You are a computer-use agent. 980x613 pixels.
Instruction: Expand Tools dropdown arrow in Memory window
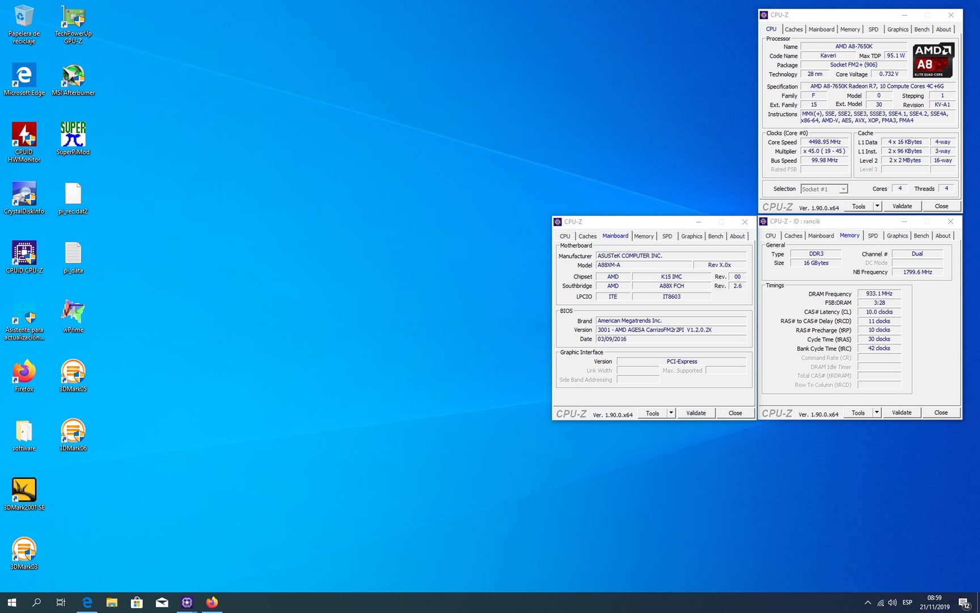[x=877, y=413]
